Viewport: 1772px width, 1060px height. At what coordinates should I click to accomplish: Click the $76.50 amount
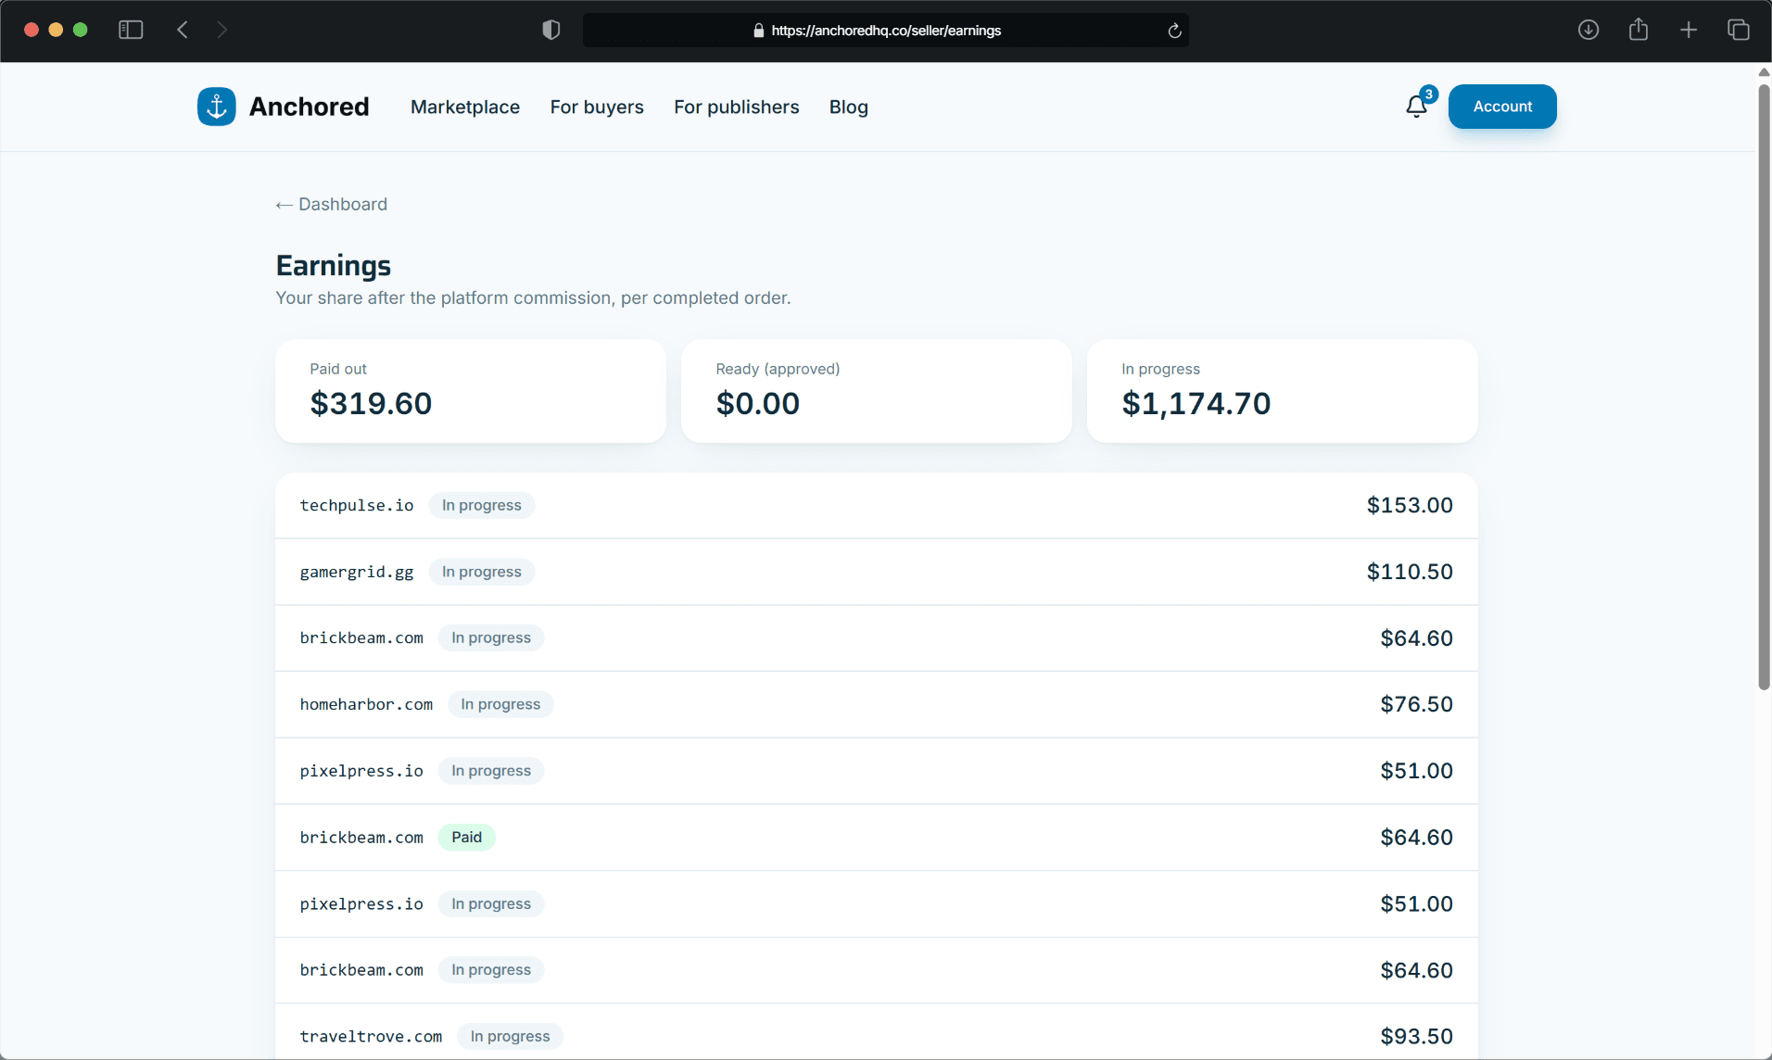tap(1417, 704)
